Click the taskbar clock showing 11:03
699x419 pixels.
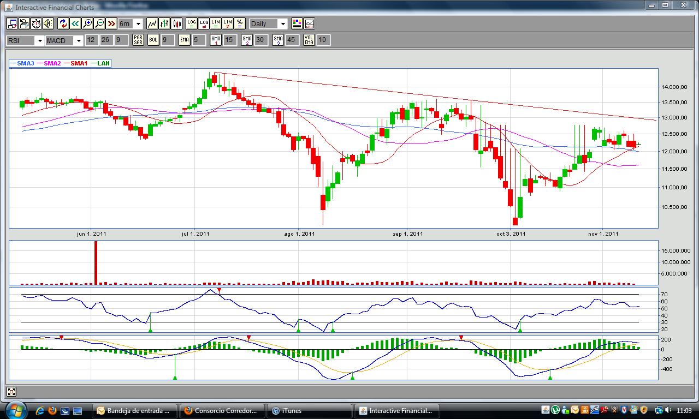pyautogui.click(x=684, y=411)
